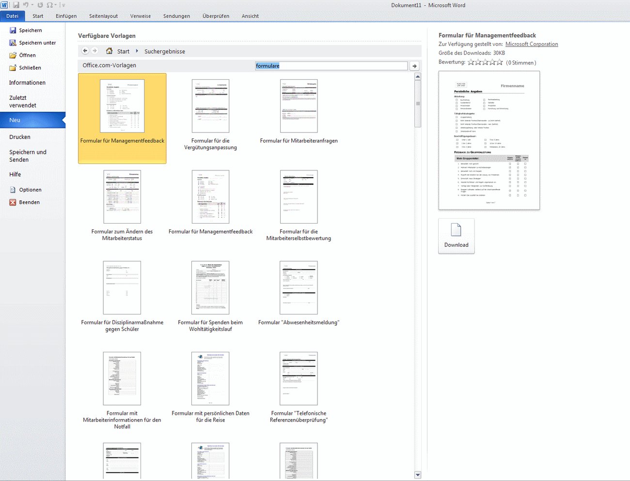Click the Redo icon in Quick Access Toolbar
Image resolution: width=630 pixels, height=481 pixels.
point(39,5)
